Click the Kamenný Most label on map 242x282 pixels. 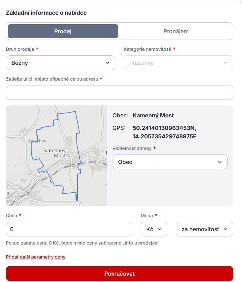[x=55, y=153]
